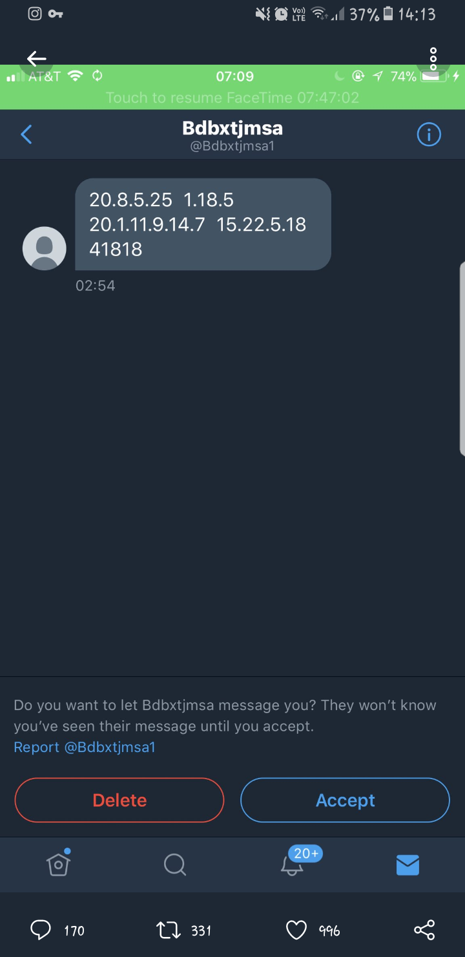Delete the message request
Screen dimensions: 465x957
coord(119,800)
